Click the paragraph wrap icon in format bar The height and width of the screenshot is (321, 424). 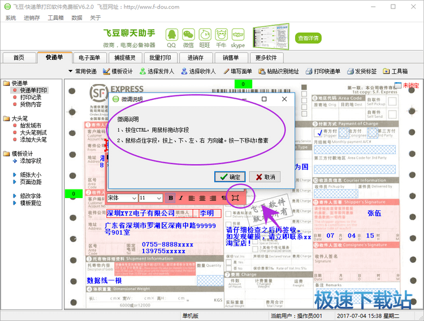point(224,198)
